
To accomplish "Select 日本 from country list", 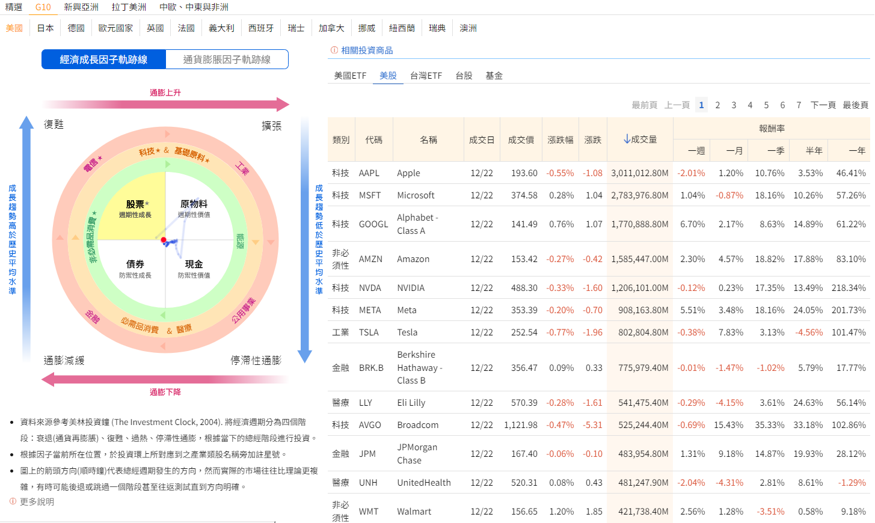I will pyautogui.click(x=45, y=28).
